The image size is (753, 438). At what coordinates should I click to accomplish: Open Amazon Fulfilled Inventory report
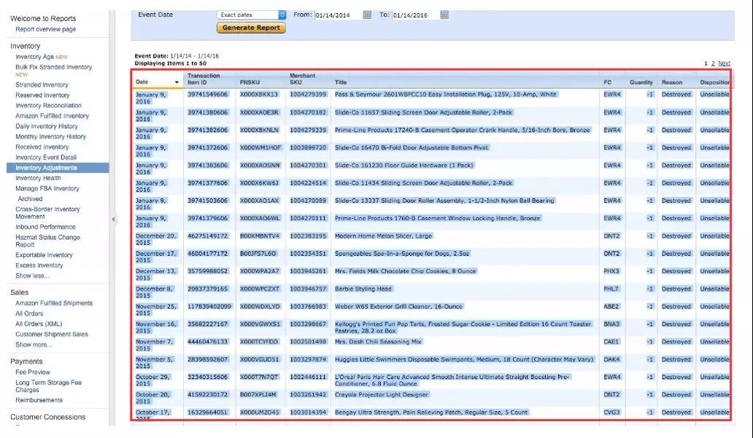pyautogui.click(x=52, y=116)
